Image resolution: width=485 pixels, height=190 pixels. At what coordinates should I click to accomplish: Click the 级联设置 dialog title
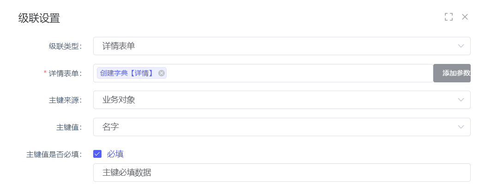tap(39, 18)
